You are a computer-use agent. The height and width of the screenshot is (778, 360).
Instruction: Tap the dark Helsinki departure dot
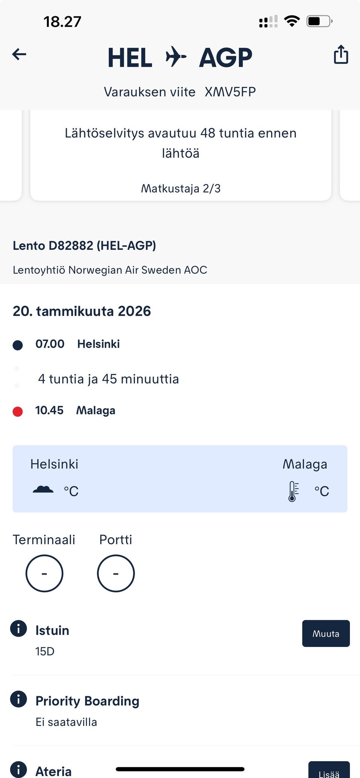click(x=18, y=345)
